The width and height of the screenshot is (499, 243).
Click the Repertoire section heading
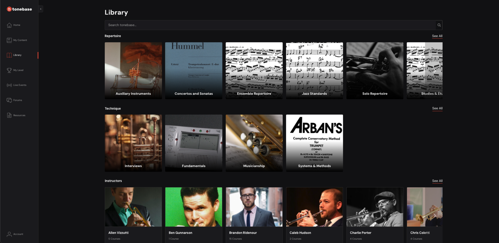tap(113, 36)
